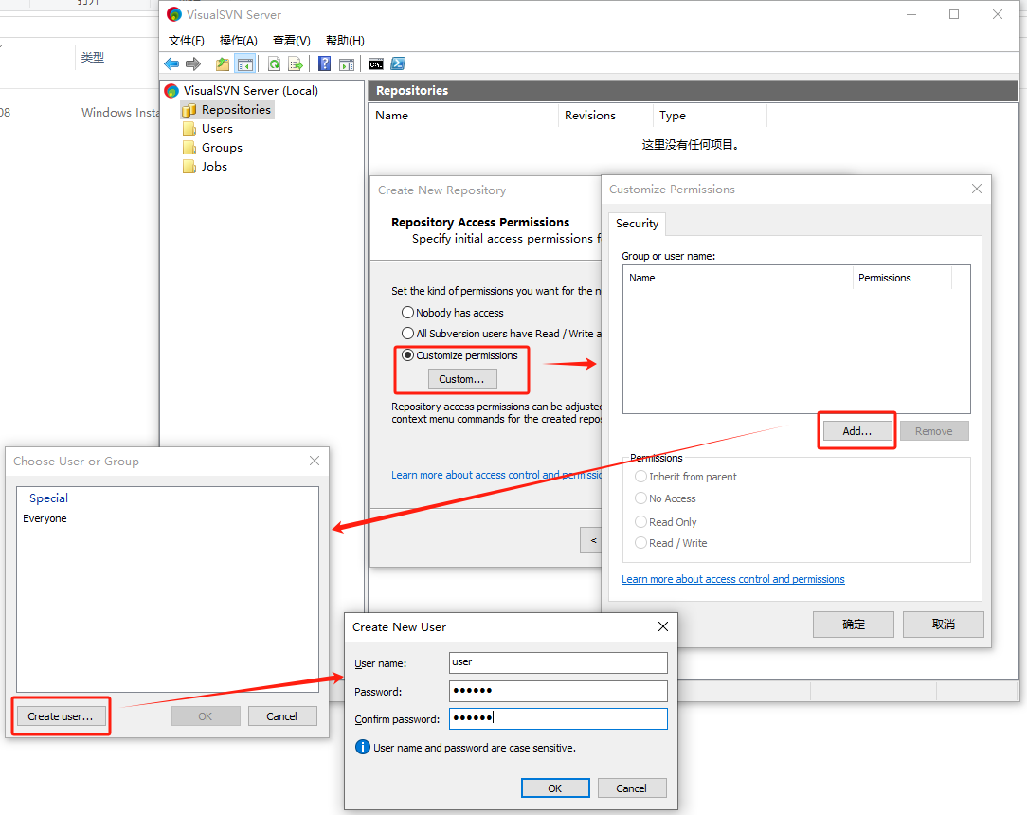Sort by Name column in Repositories list
The image size is (1027, 815).
463,116
